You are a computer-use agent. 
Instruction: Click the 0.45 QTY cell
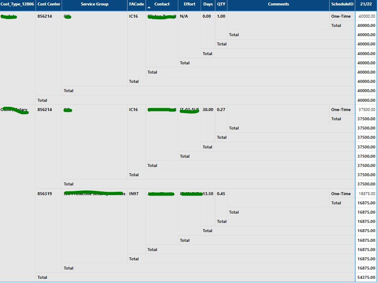(221, 194)
